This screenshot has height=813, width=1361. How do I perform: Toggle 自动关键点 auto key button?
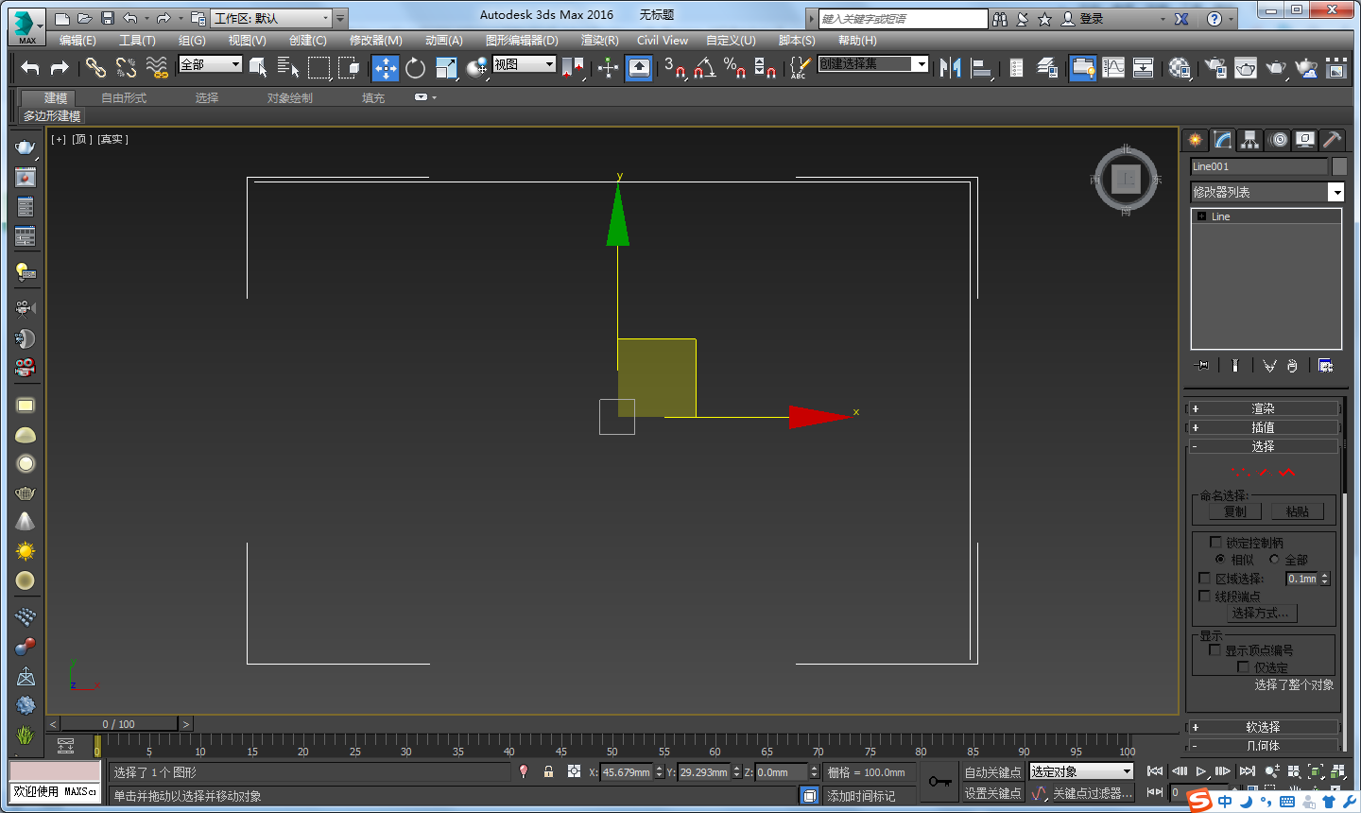pos(992,772)
